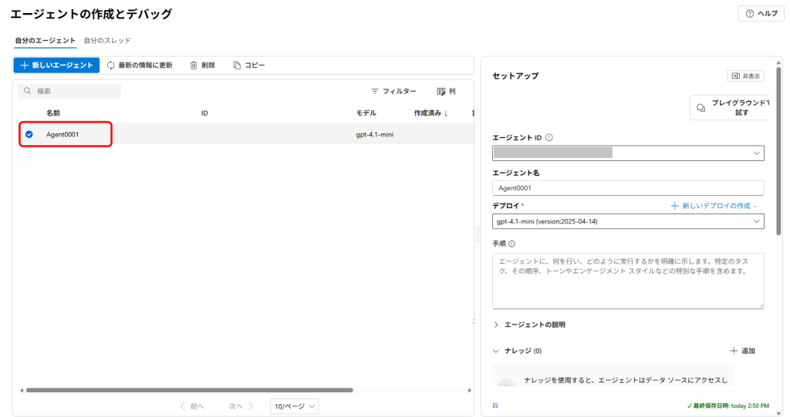Screen dimensions: 790x417
Task: Open the デプロイ model dropdown
Action: tap(755, 222)
